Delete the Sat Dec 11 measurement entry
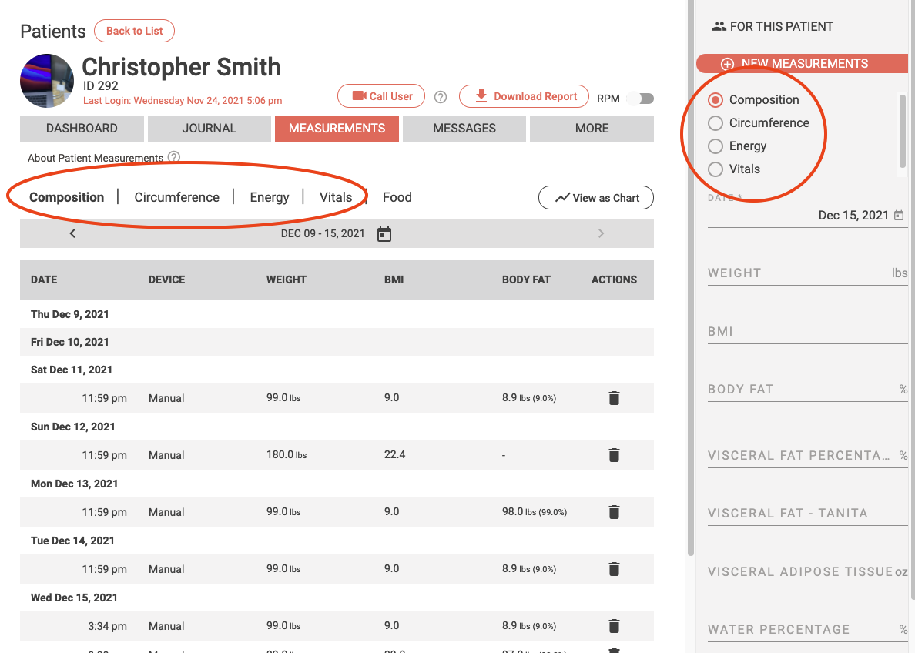The width and height of the screenshot is (915, 653). [x=614, y=398]
